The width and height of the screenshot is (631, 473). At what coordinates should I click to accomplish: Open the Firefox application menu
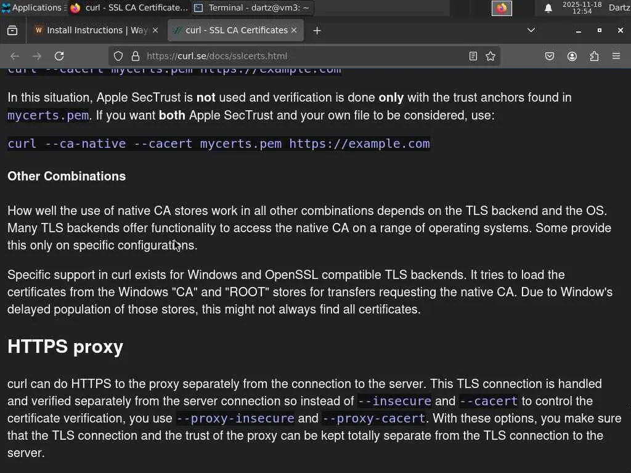click(x=616, y=56)
